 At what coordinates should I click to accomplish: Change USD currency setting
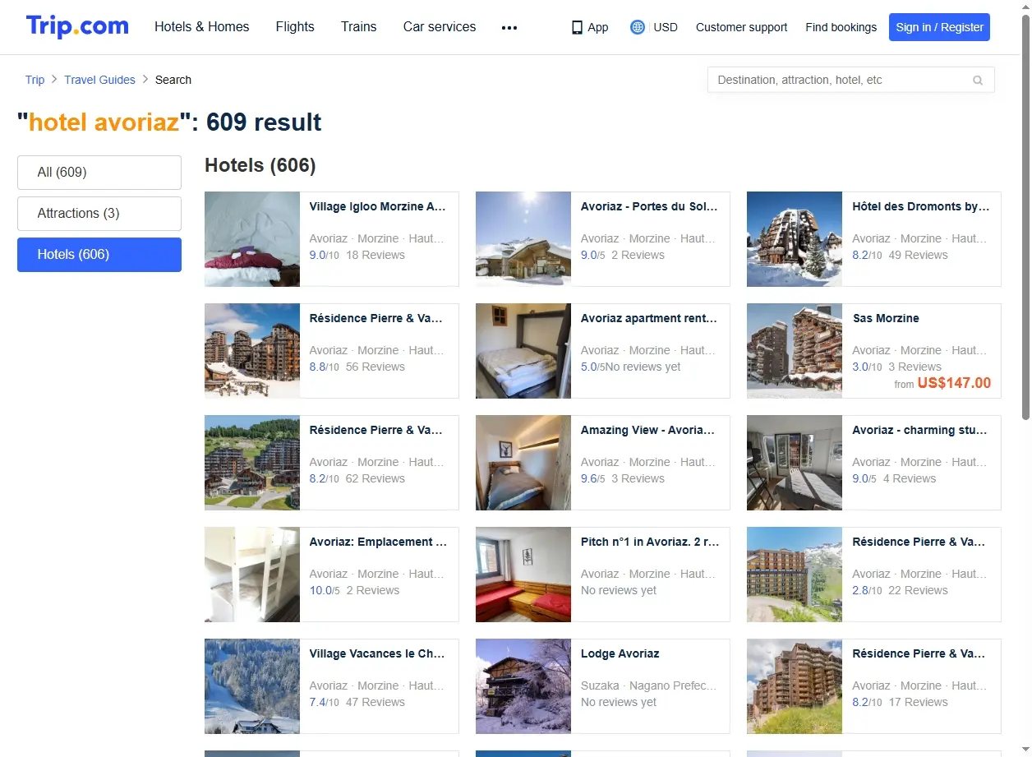click(666, 27)
